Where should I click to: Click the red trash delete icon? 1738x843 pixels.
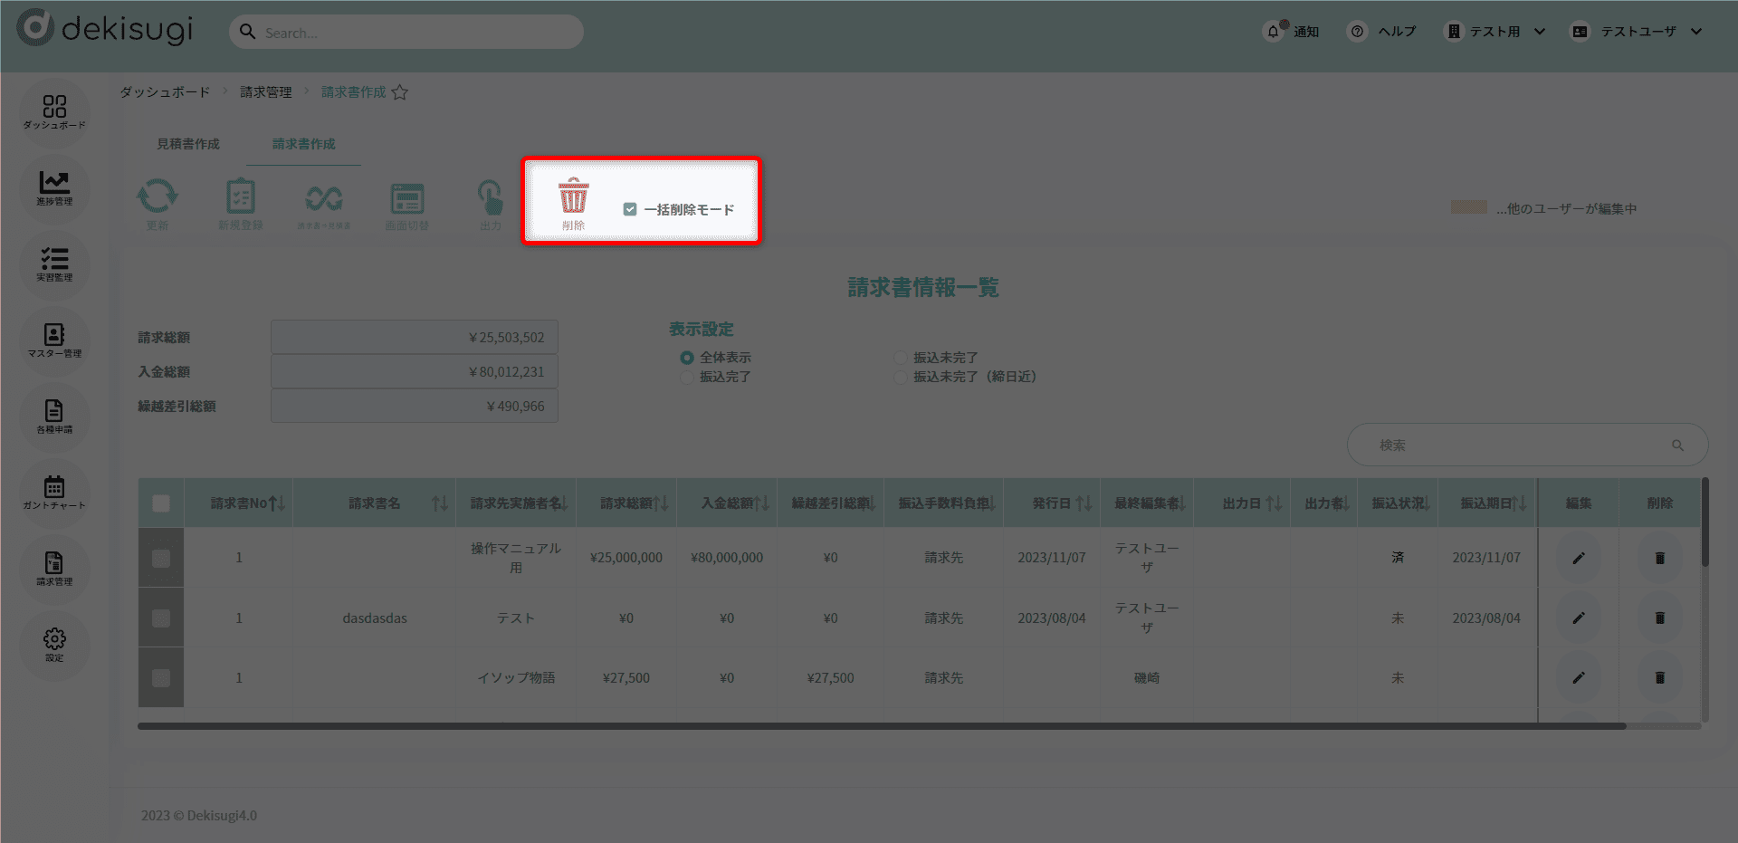pyautogui.click(x=573, y=196)
